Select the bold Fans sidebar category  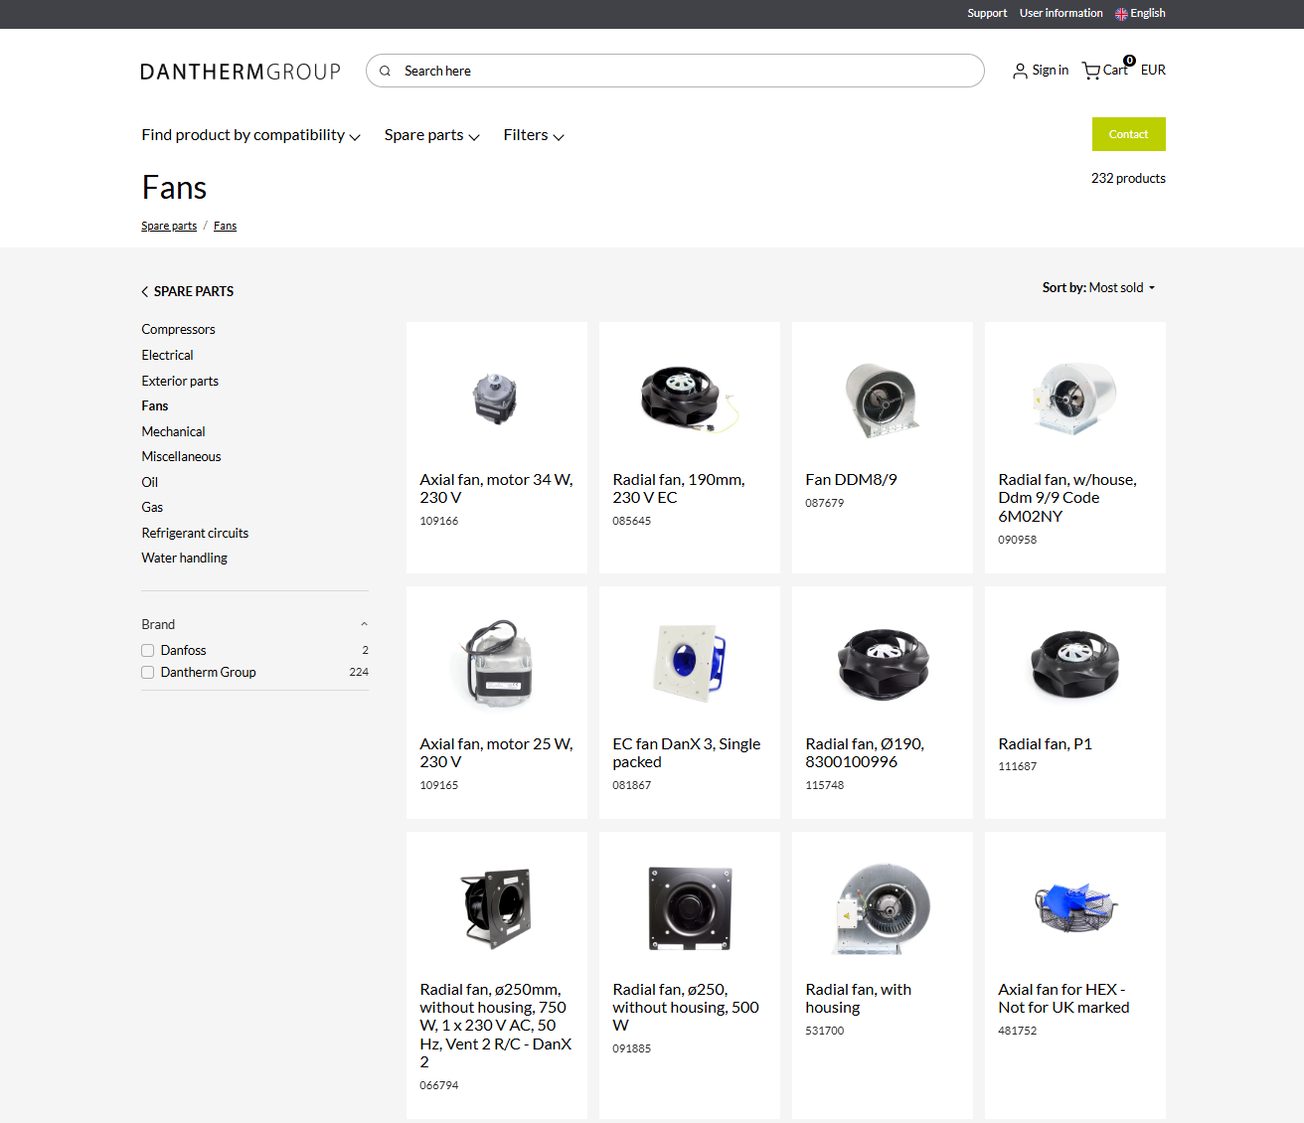coord(154,405)
